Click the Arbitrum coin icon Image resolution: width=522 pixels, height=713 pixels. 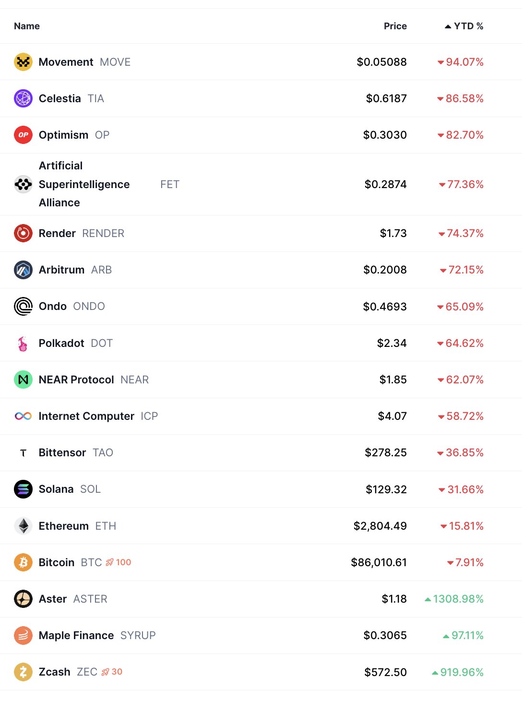[x=23, y=270]
